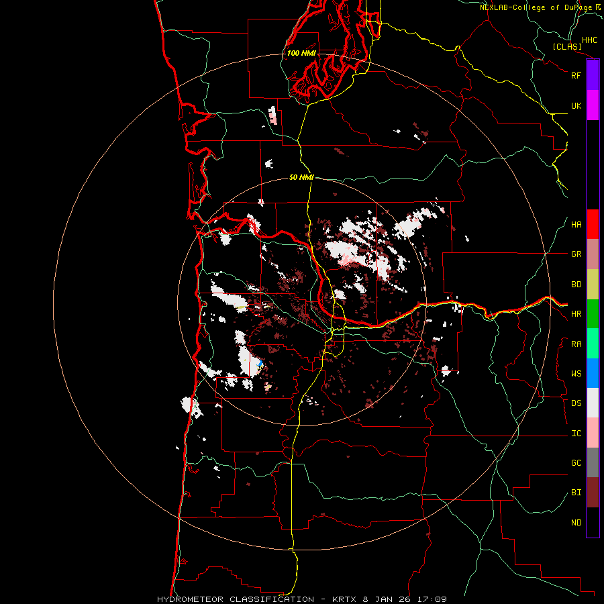
Task: Click the gray GC legend swatch
Action: 593,462
